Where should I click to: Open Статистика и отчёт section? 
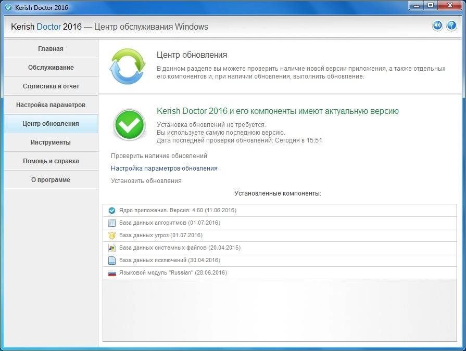tap(51, 86)
